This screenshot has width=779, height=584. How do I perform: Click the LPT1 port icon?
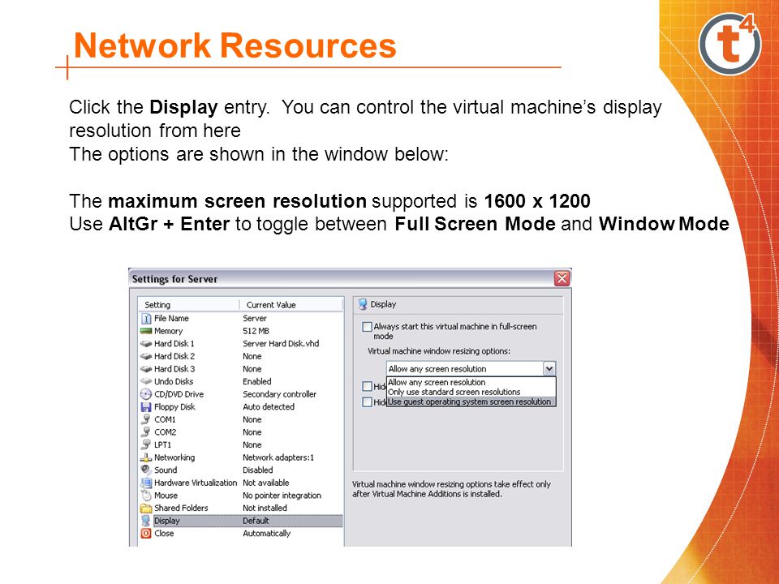[x=146, y=445]
